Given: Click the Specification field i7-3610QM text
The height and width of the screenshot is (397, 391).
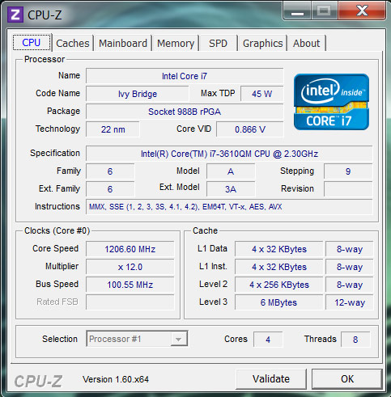Looking at the screenshot, I should coord(229,154).
